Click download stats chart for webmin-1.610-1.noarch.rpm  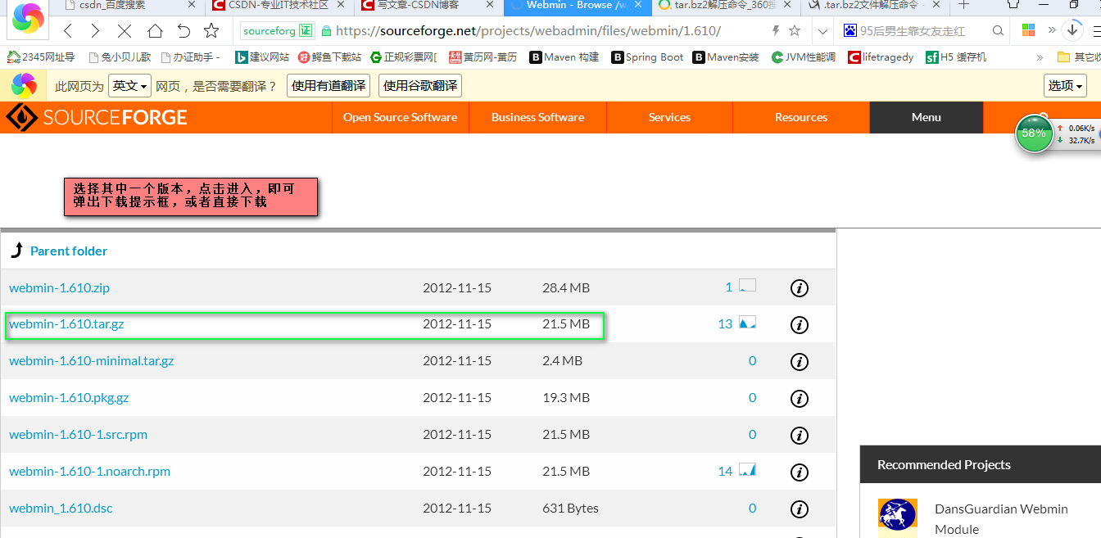tap(747, 470)
